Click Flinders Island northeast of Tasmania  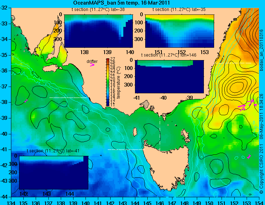[x=186, y=135]
